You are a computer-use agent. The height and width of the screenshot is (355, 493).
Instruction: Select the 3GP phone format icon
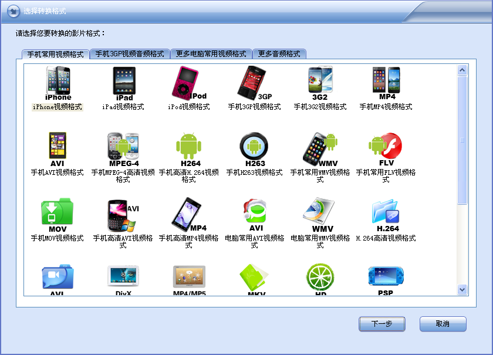[254, 83]
